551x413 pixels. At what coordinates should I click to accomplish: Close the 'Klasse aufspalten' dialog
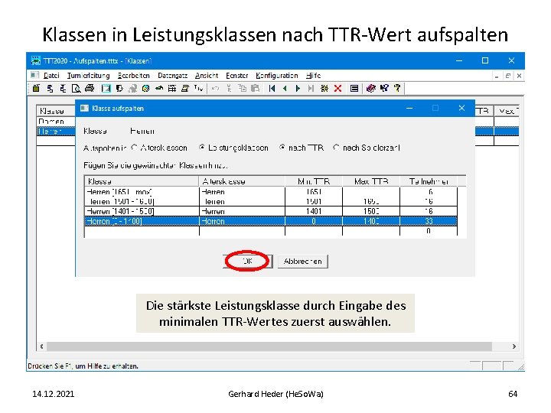461,108
